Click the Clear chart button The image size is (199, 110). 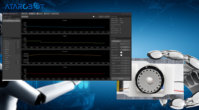pos(106,16)
